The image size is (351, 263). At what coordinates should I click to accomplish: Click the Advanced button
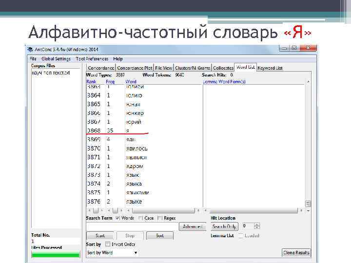(x=193, y=226)
